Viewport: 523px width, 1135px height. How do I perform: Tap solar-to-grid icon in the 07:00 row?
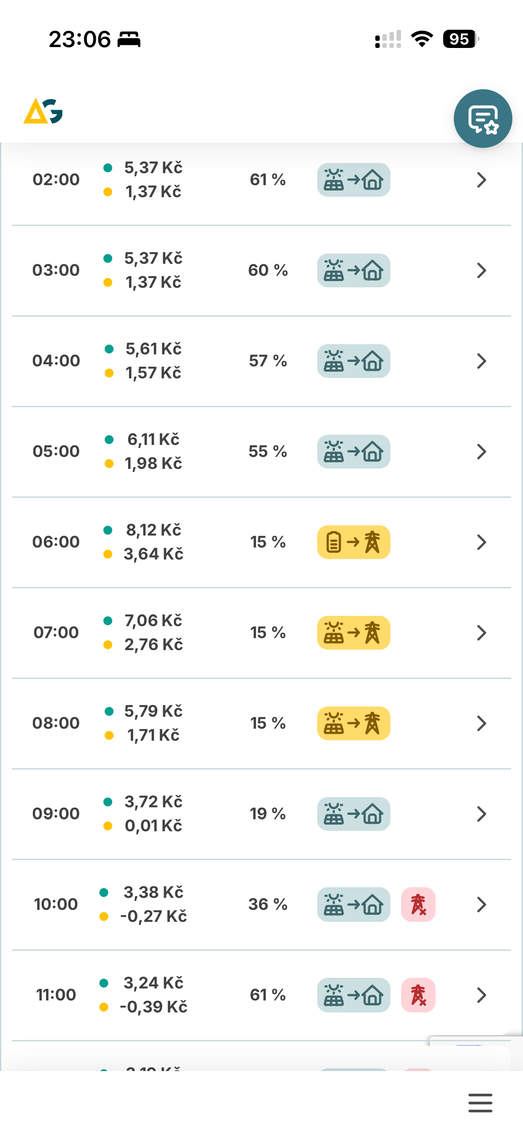pos(354,633)
